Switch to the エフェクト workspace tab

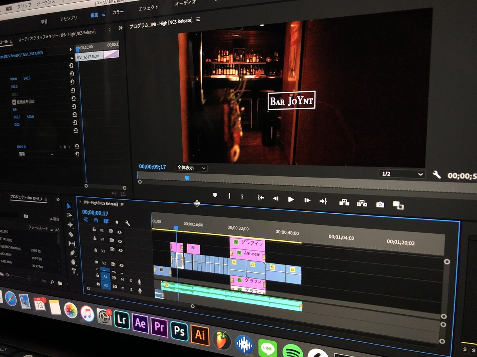149,8
